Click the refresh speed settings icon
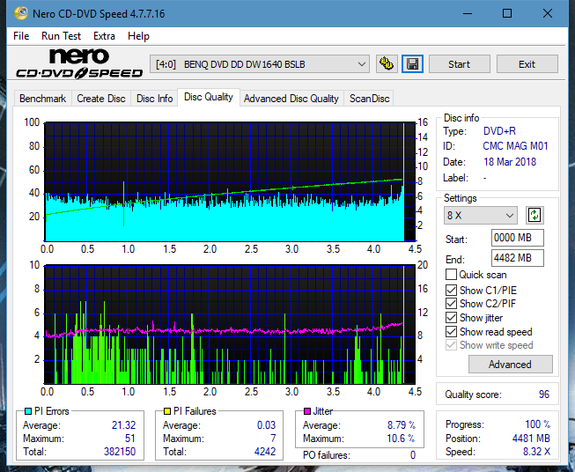575x472 pixels. point(534,215)
